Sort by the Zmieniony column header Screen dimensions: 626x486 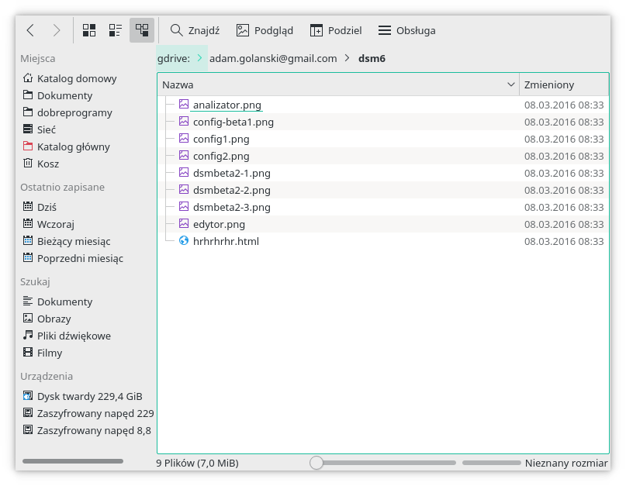point(564,84)
